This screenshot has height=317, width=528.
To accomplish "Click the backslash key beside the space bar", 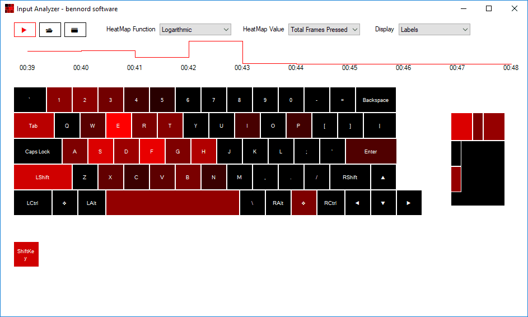I will (253, 203).
